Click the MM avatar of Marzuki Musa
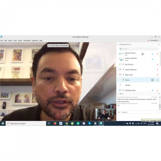Screen dimensions: 161x161 pos(120,54)
